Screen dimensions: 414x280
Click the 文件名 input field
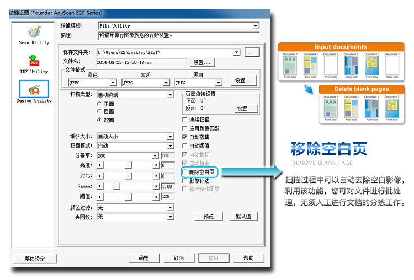[x=141, y=62]
